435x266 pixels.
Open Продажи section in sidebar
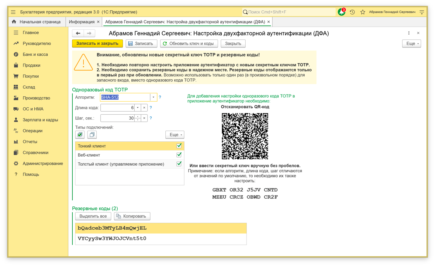point(31,65)
